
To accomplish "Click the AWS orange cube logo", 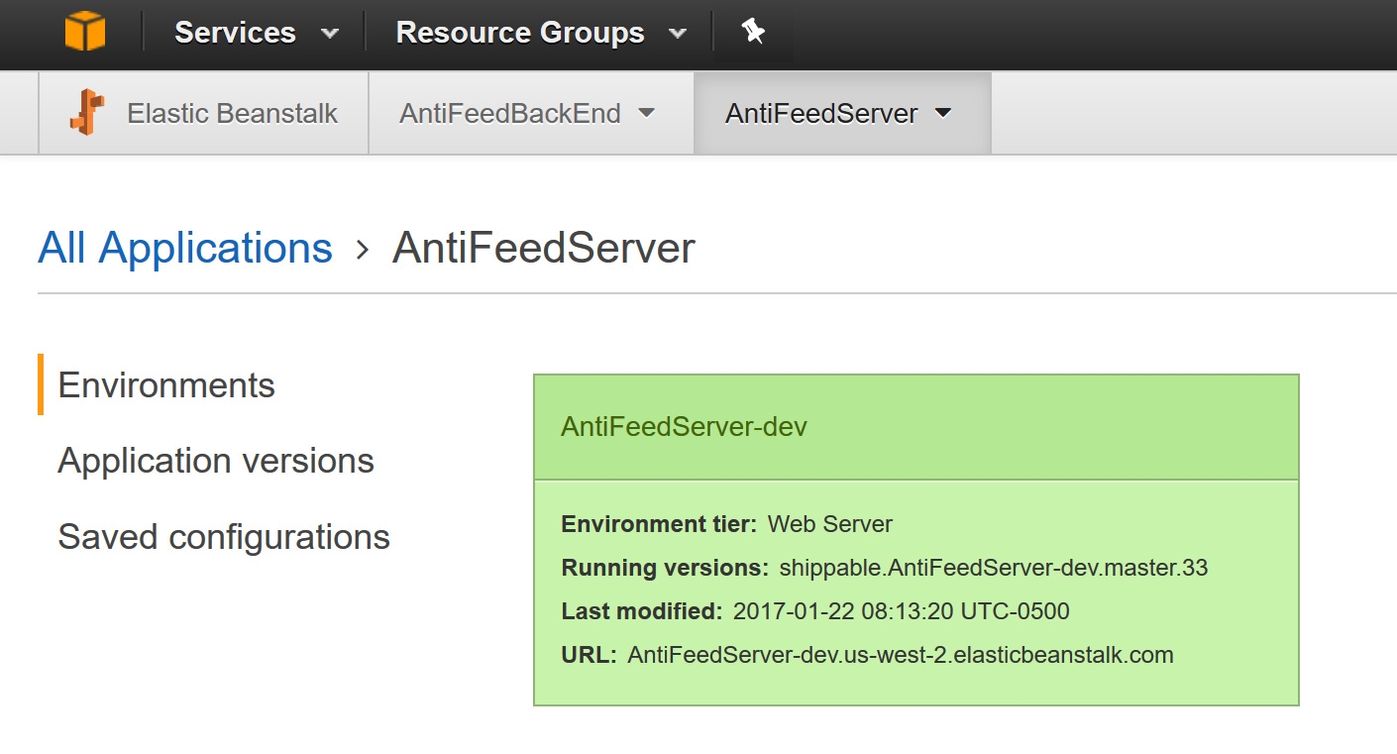I will pyautogui.click(x=85, y=33).
